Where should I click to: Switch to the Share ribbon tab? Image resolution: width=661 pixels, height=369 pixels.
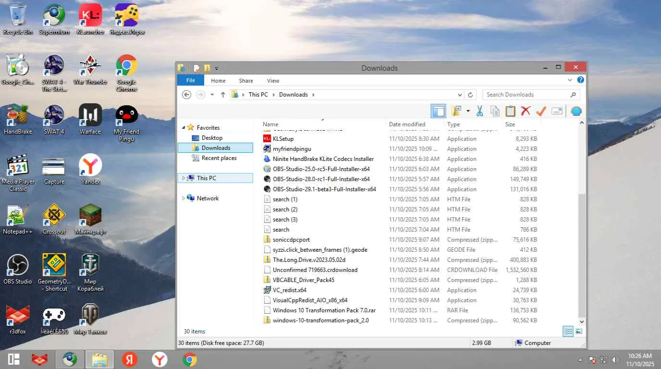246,81
